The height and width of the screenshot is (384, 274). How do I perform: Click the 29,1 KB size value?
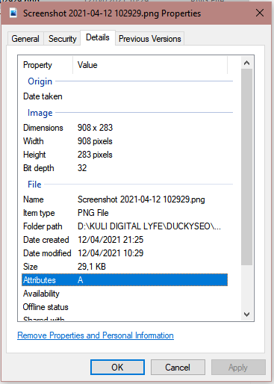point(92,267)
